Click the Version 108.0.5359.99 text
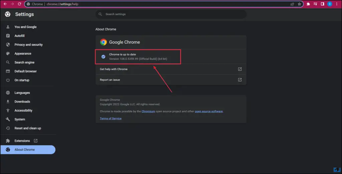Image resolution: width=342 pixels, height=174 pixels. [138, 59]
